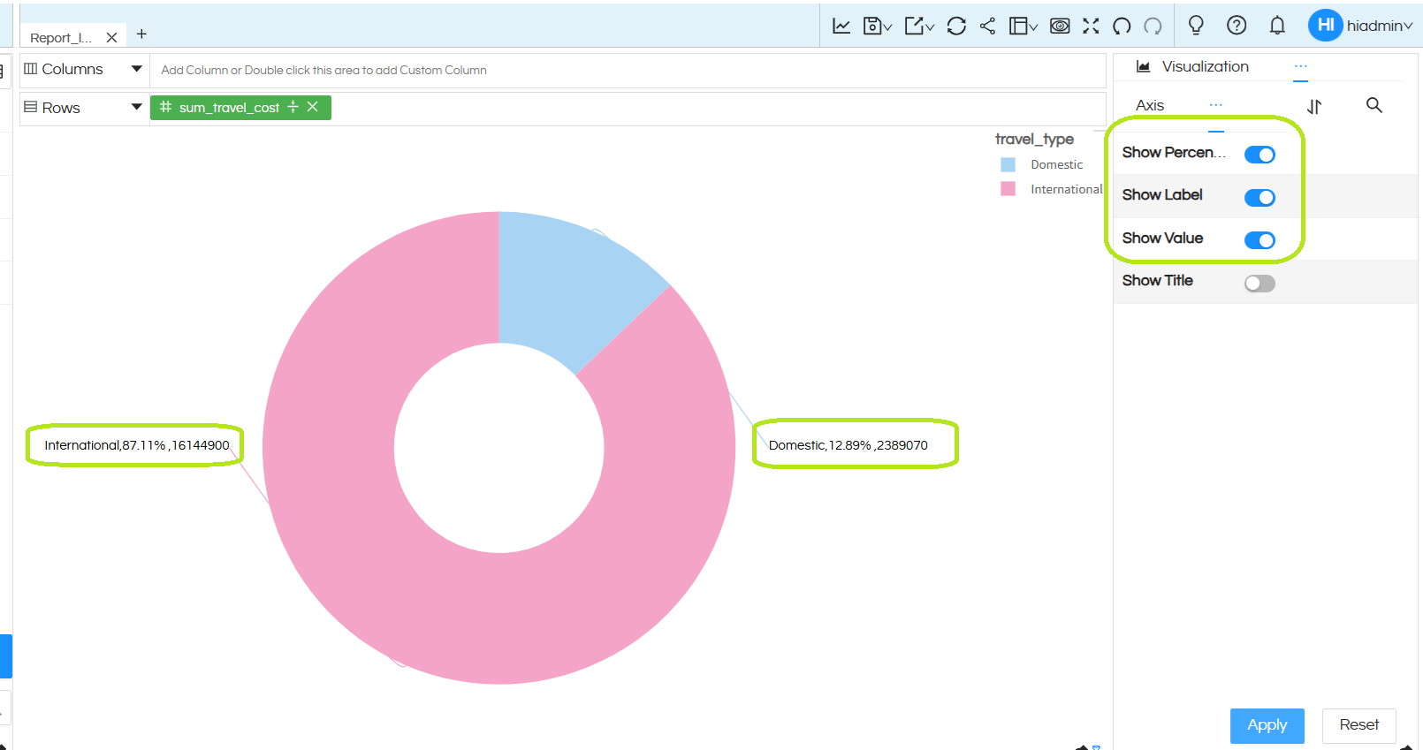Enter fullscreen with the expand arrows icon
1423x750 pixels.
pos(1091,26)
